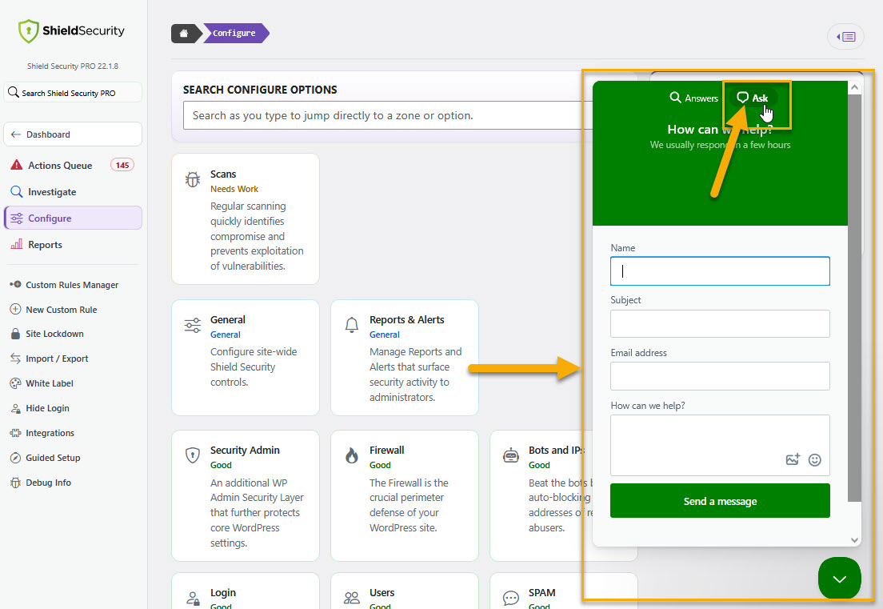Click the 145 actions badge
Image resolution: width=883 pixels, height=609 pixels.
coord(122,165)
